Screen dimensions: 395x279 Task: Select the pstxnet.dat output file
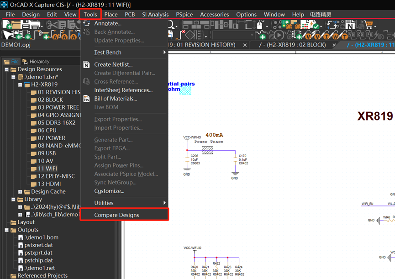(x=38, y=245)
